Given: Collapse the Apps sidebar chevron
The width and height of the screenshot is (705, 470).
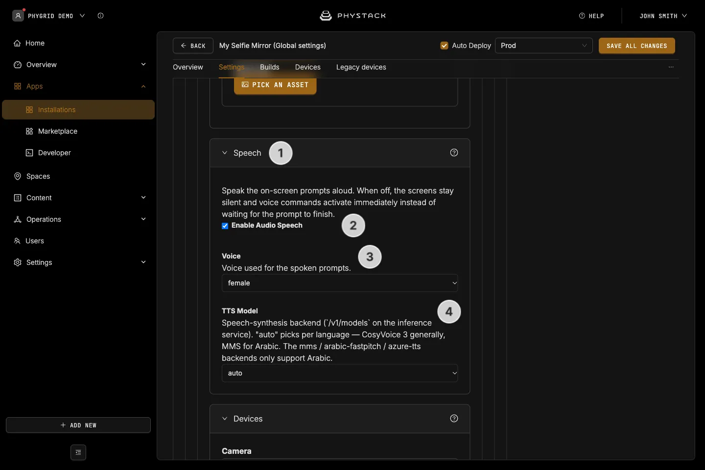Looking at the screenshot, I should tap(143, 86).
